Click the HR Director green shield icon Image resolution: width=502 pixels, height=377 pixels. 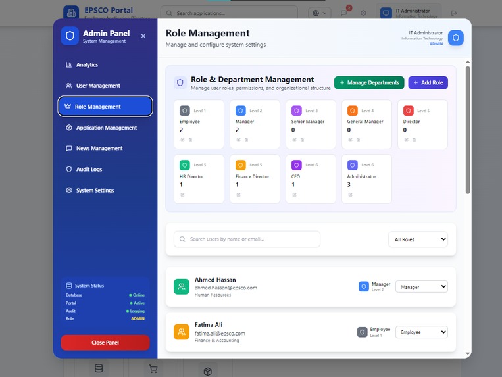[185, 165]
